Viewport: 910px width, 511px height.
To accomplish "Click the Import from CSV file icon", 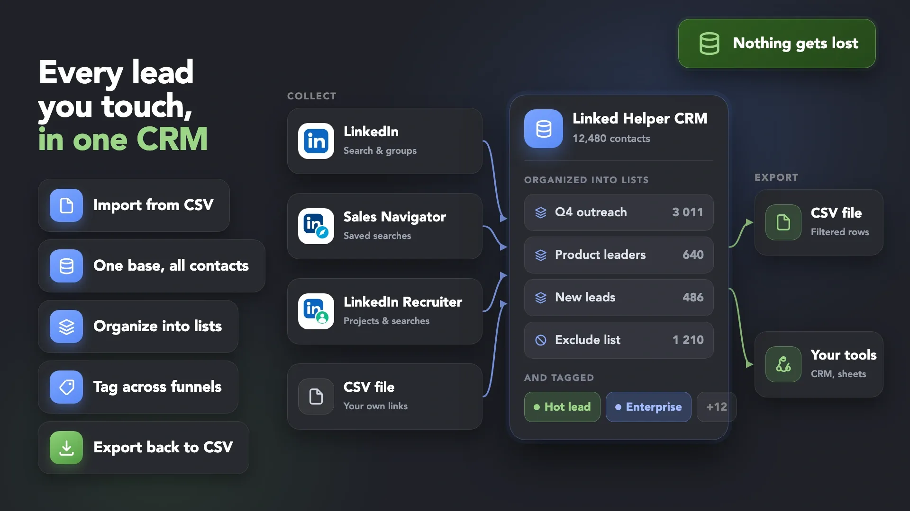I will [x=66, y=205].
